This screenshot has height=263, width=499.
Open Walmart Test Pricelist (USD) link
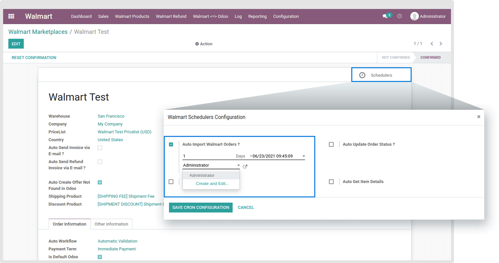[x=124, y=132]
